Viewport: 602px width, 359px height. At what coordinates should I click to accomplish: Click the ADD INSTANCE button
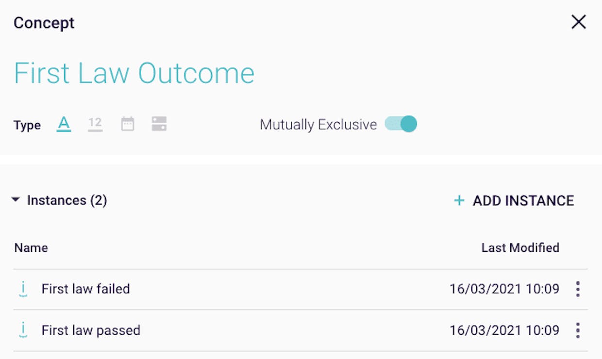point(514,200)
